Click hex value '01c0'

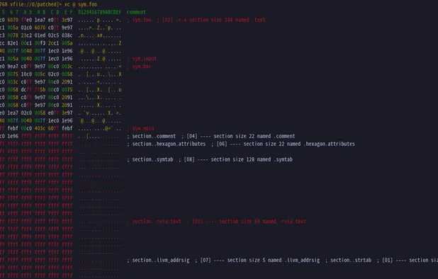click(x=26, y=28)
